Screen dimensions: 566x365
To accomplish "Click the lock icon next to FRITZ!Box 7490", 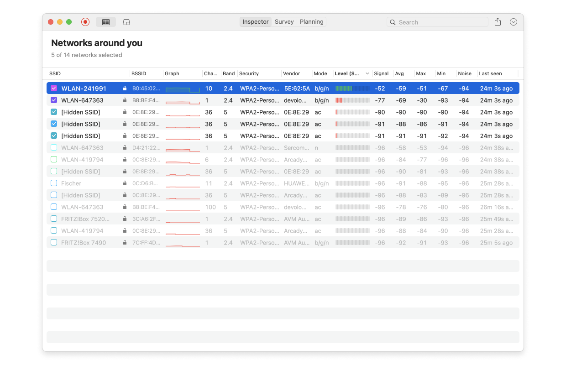I will tap(124, 242).
